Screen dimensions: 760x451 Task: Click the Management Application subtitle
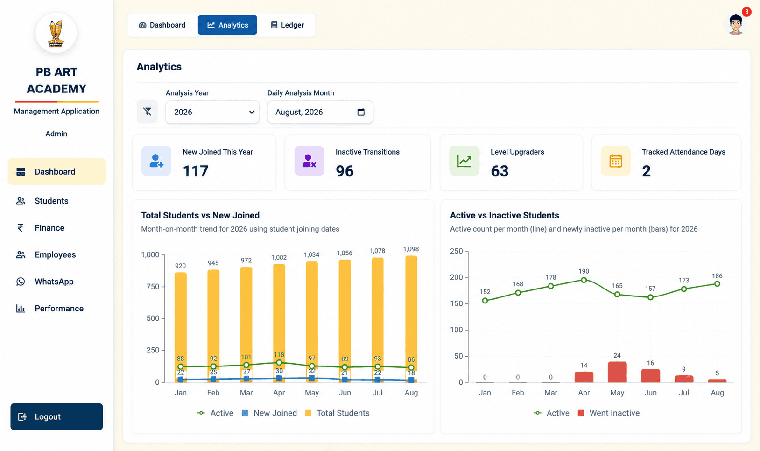pyautogui.click(x=56, y=111)
